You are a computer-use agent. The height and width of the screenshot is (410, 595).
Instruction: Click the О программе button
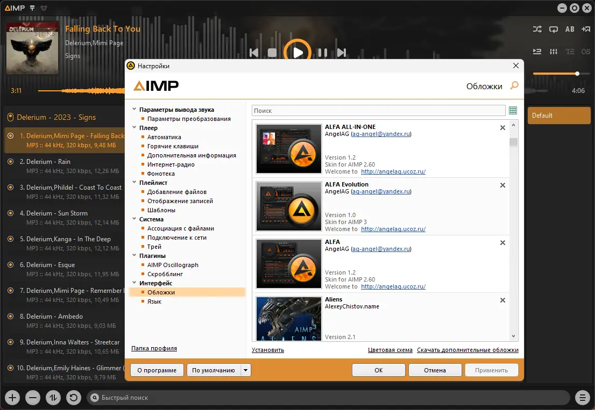(157, 370)
